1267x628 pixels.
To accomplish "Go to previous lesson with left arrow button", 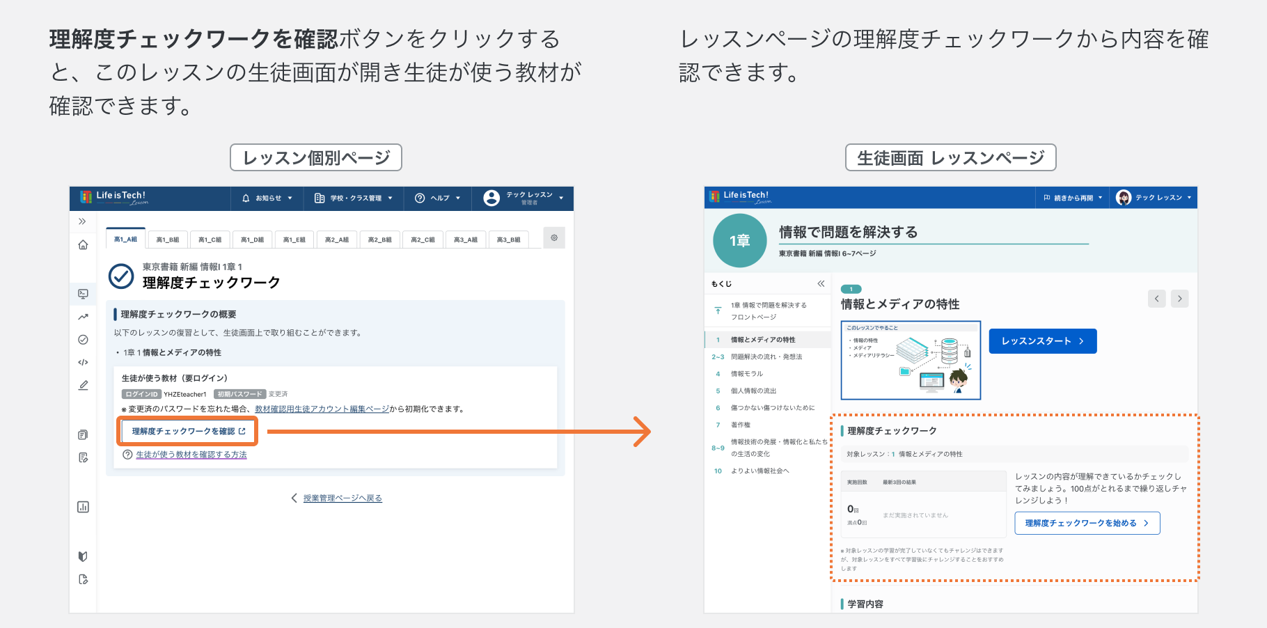I will tap(1157, 299).
